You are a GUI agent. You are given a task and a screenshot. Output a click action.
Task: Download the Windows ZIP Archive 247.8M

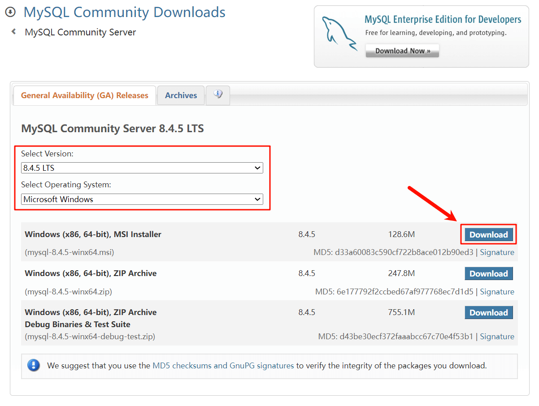pos(489,273)
